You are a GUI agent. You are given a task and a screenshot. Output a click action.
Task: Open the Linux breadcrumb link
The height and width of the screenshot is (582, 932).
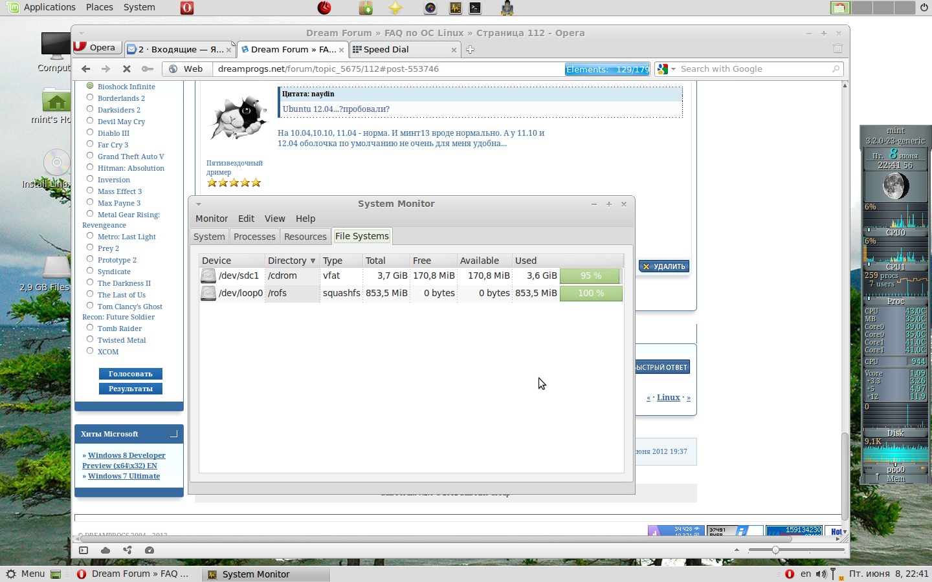click(669, 398)
